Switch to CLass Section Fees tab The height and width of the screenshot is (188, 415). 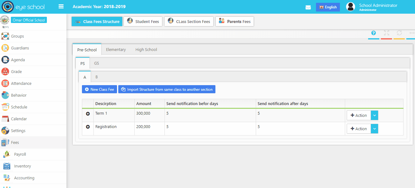(x=189, y=21)
